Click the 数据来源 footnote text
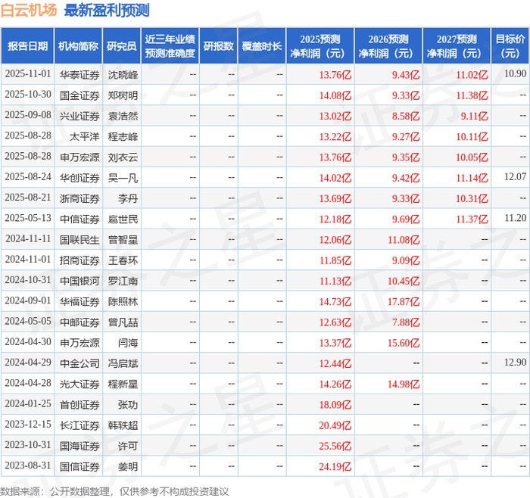530x498 pixels. [114, 492]
